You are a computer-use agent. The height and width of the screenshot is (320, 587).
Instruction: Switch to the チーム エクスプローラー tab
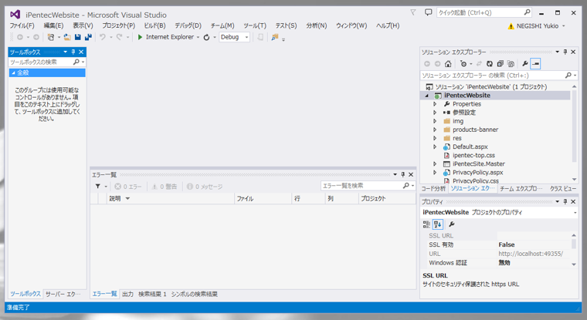point(521,189)
